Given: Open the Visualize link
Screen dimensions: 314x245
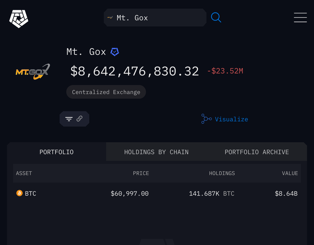Looking at the screenshot, I should point(231,119).
